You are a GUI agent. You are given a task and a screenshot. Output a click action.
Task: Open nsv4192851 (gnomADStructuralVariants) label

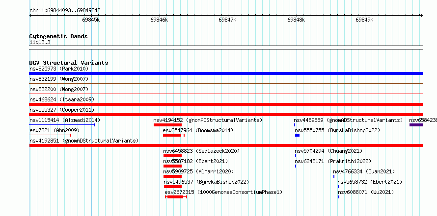84,141
